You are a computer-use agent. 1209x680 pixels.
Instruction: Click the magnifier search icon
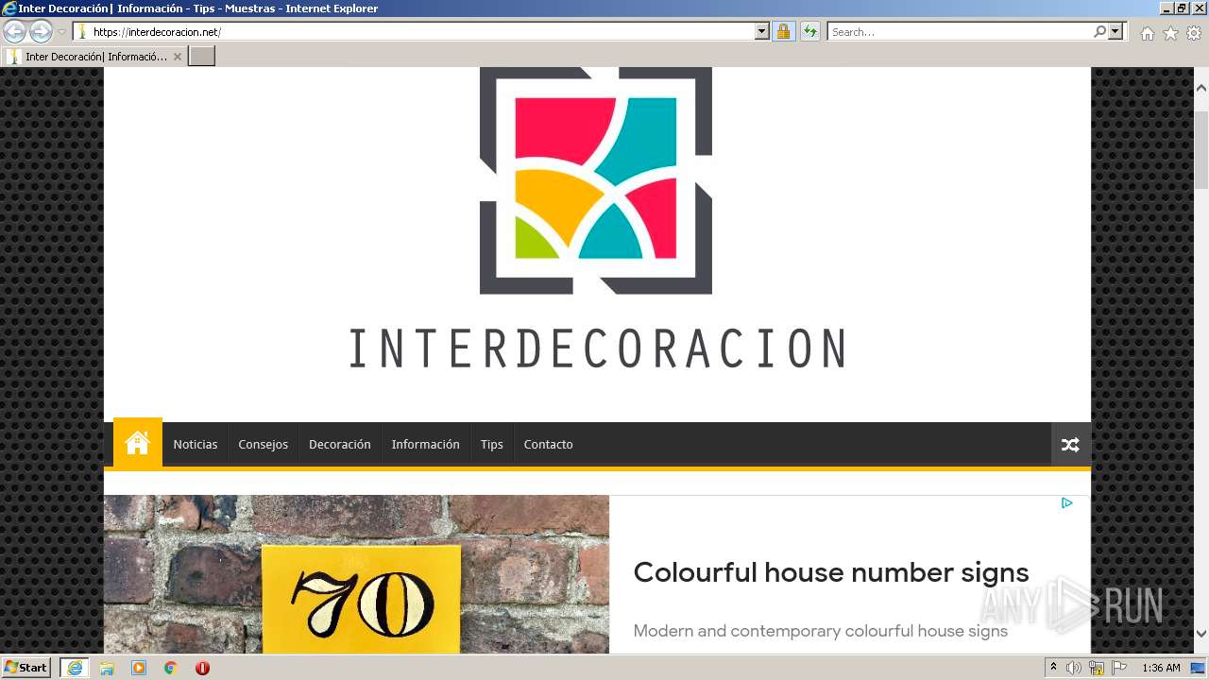[x=1099, y=31]
